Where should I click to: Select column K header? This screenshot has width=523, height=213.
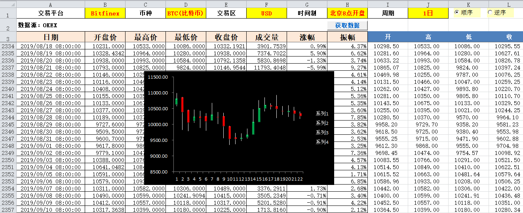tap(468, 4)
